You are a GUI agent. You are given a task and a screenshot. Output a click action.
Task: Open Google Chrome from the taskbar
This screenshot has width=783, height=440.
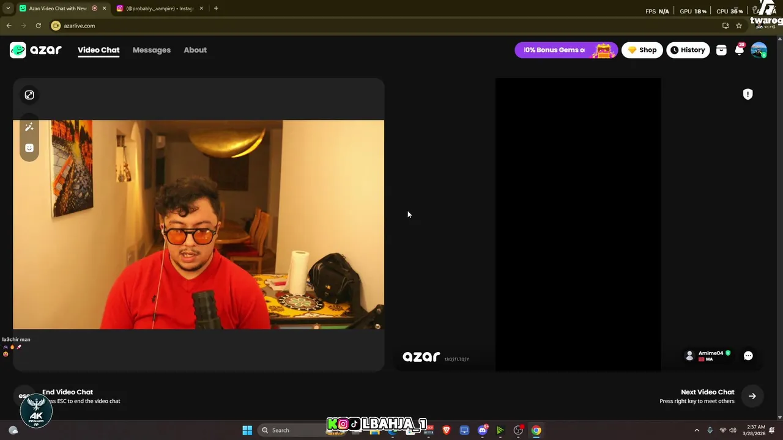coord(536,430)
